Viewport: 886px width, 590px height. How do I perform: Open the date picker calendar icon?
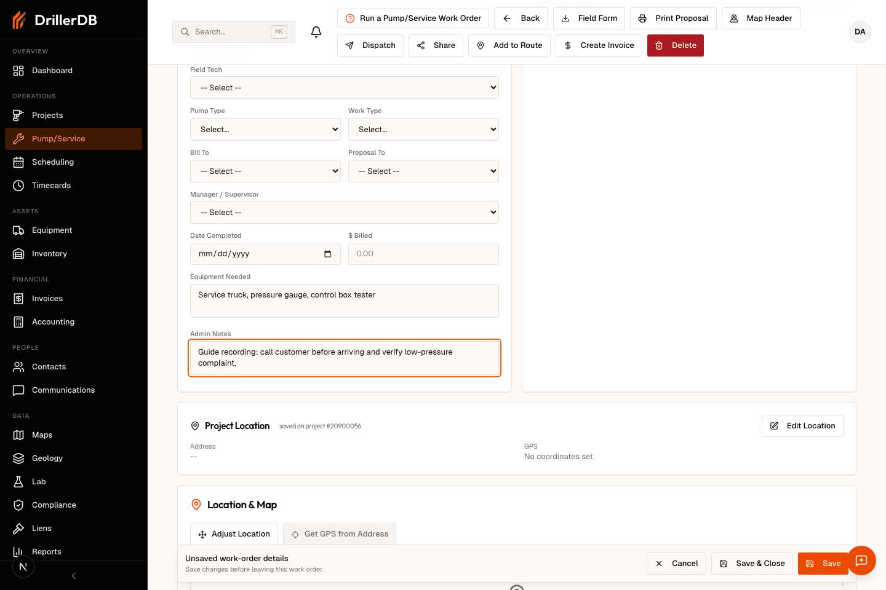click(327, 254)
